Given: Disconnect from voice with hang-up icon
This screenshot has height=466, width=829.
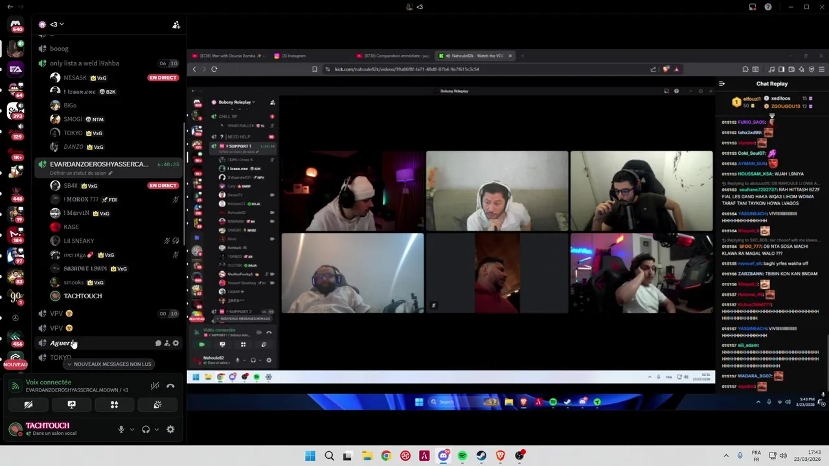Looking at the screenshot, I should [x=170, y=386].
